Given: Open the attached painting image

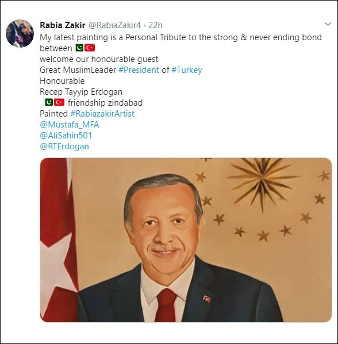Looking at the screenshot, I should click(186, 240).
